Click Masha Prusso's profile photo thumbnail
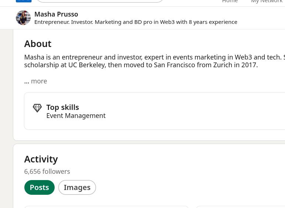Viewport: 285px width, 208px height. coord(23,18)
